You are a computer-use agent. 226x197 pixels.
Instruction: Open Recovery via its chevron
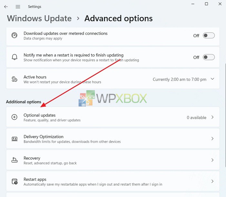tap(212, 160)
